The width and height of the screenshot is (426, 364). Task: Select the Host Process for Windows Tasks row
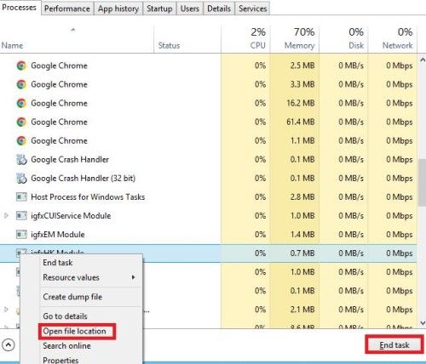tap(209, 197)
